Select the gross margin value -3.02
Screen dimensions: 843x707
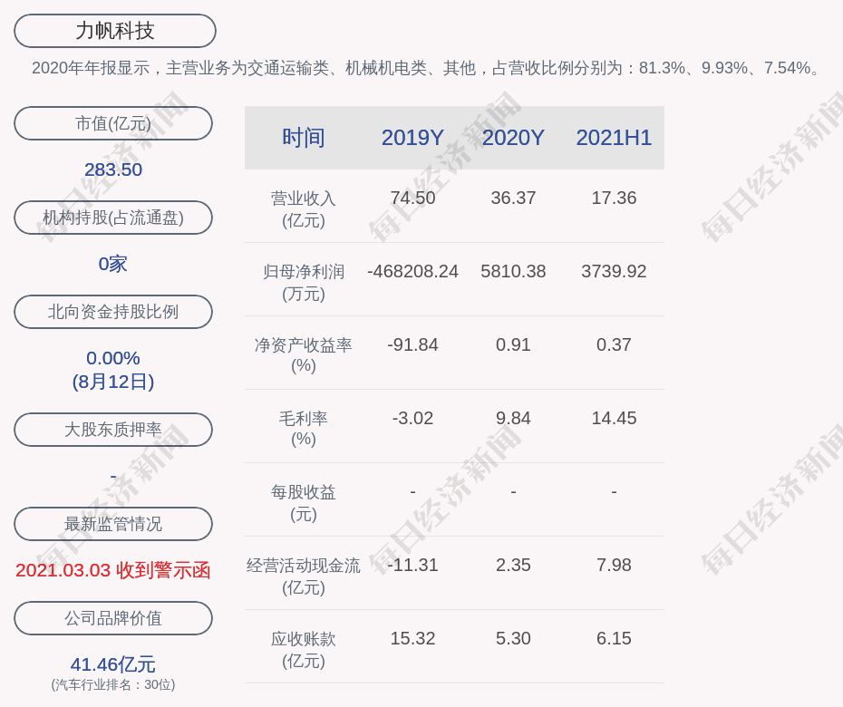(413, 418)
